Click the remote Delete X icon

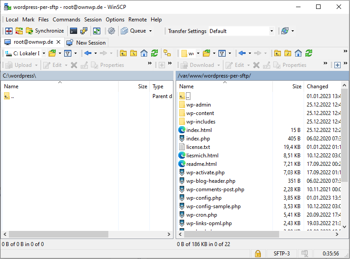point(256,65)
